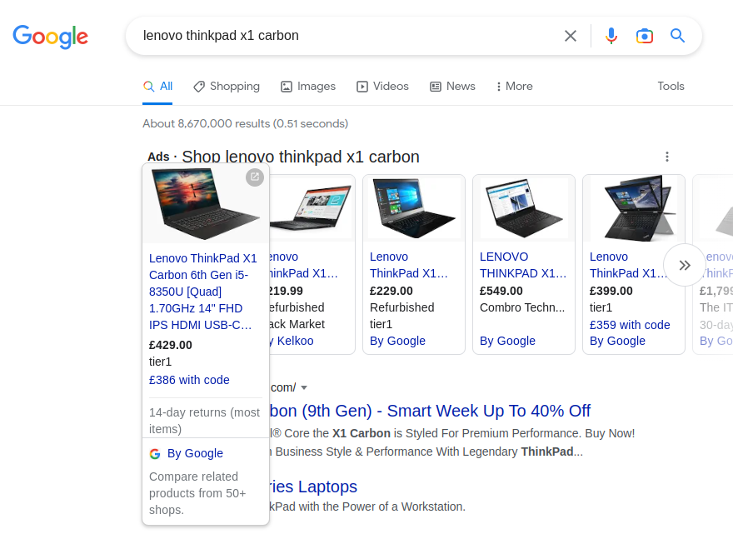Open the Laptops sitelink under the ad
Viewport: 733px width, 534px height.
click(313, 487)
